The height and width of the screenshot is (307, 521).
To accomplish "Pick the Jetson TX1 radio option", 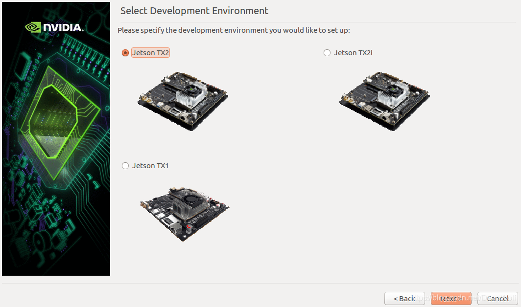I will point(125,166).
